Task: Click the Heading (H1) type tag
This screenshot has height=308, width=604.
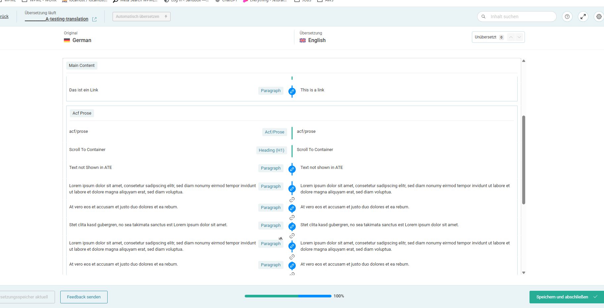Action: tap(272, 150)
